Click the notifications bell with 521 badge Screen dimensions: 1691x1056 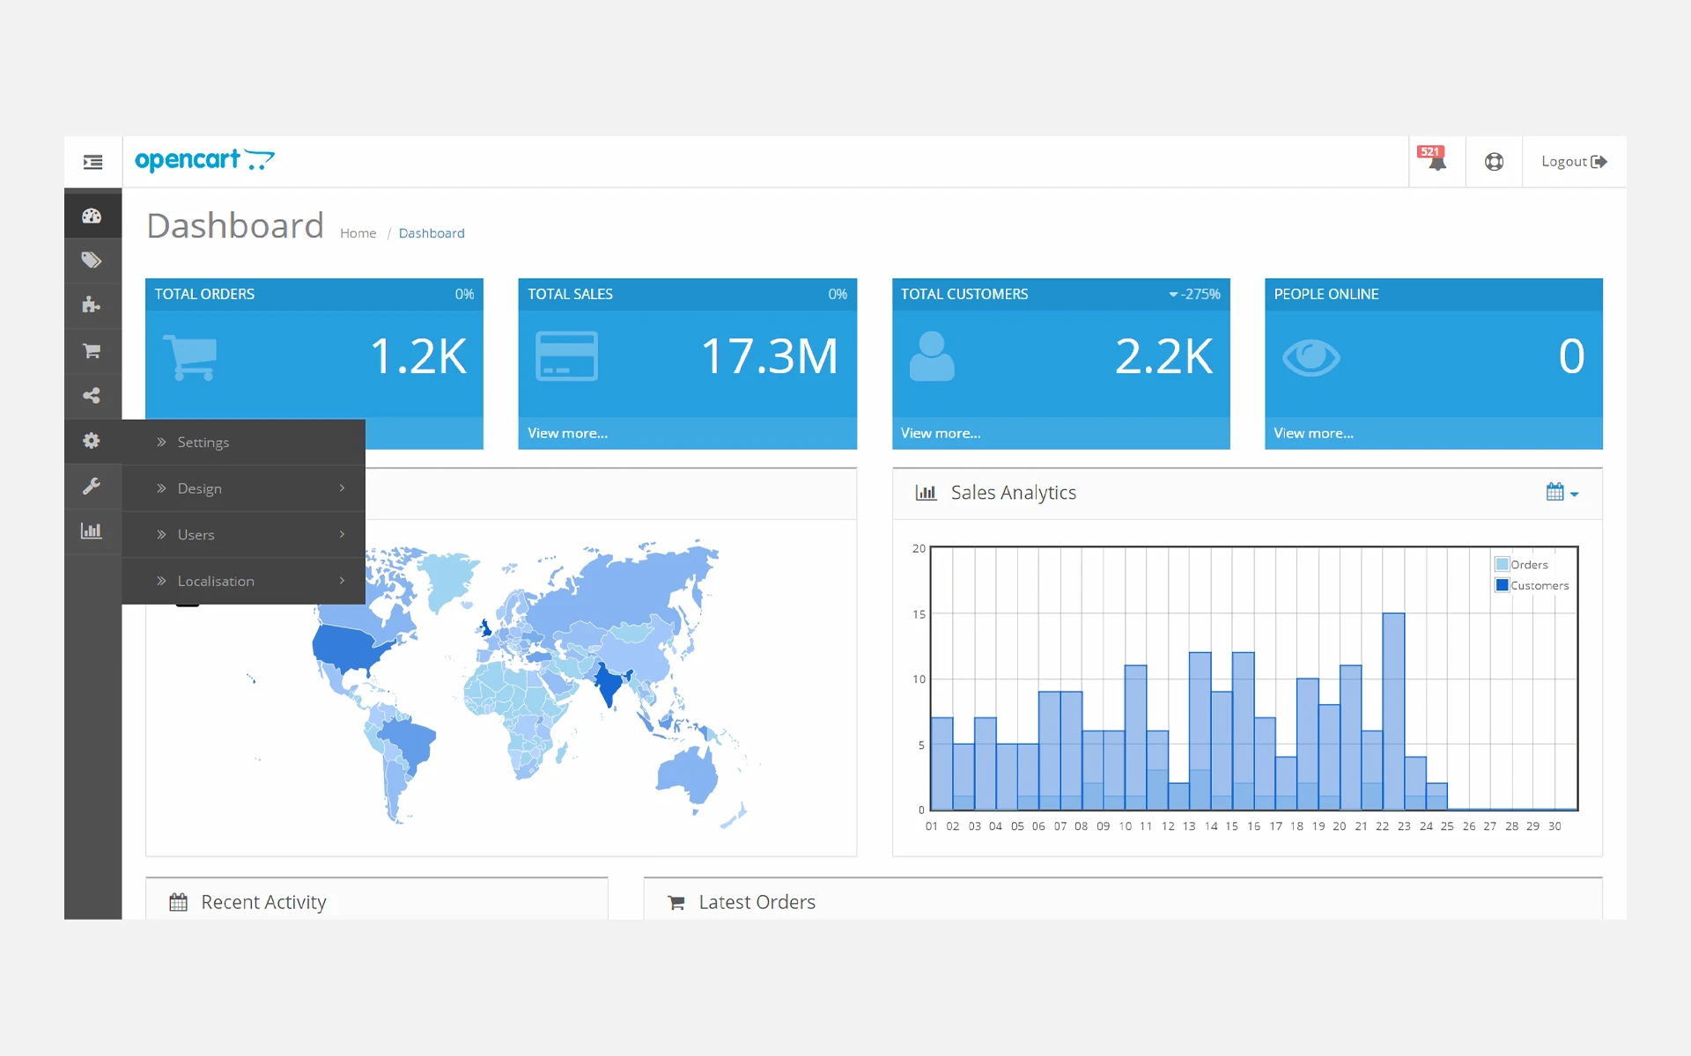(x=1436, y=161)
